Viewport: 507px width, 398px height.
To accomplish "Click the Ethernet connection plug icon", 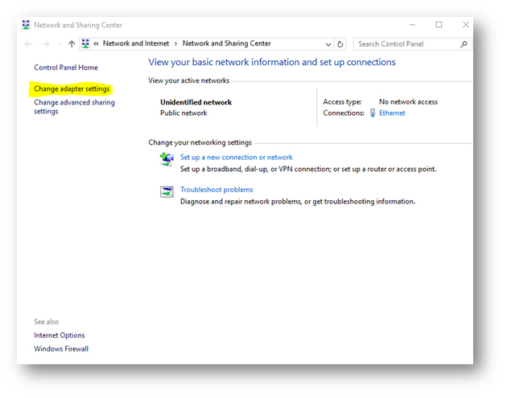I will pyautogui.click(x=372, y=113).
